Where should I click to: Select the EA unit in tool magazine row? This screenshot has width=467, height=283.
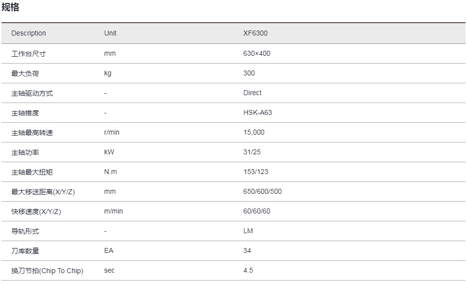point(109,250)
